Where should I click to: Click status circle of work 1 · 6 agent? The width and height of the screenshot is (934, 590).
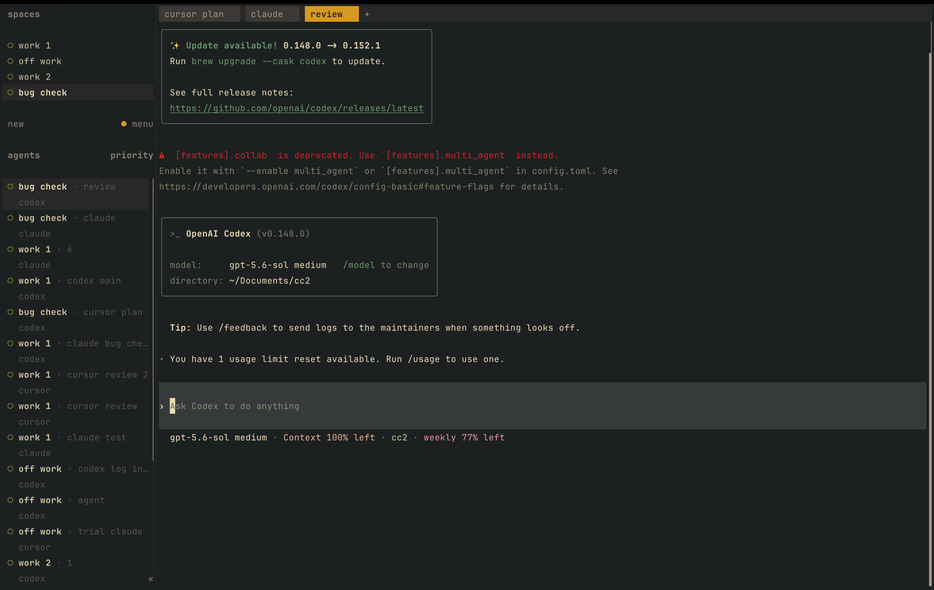pyautogui.click(x=10, y=249)
